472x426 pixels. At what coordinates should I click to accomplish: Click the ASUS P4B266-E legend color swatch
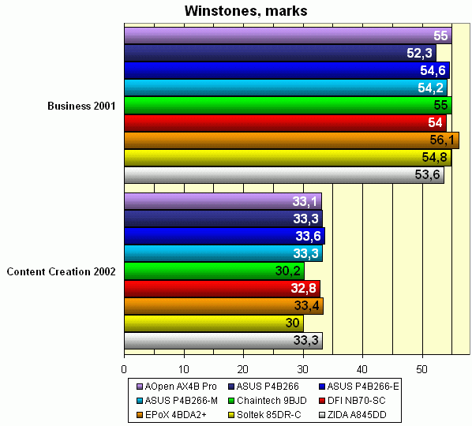322,387
